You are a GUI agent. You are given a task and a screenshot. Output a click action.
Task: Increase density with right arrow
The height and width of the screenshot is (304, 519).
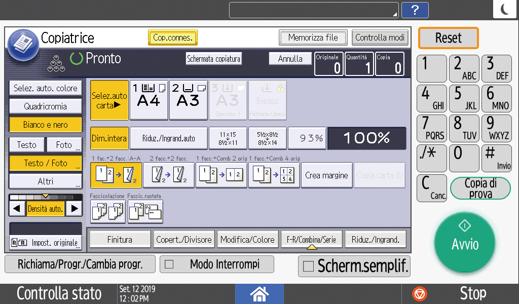(74, 209)
